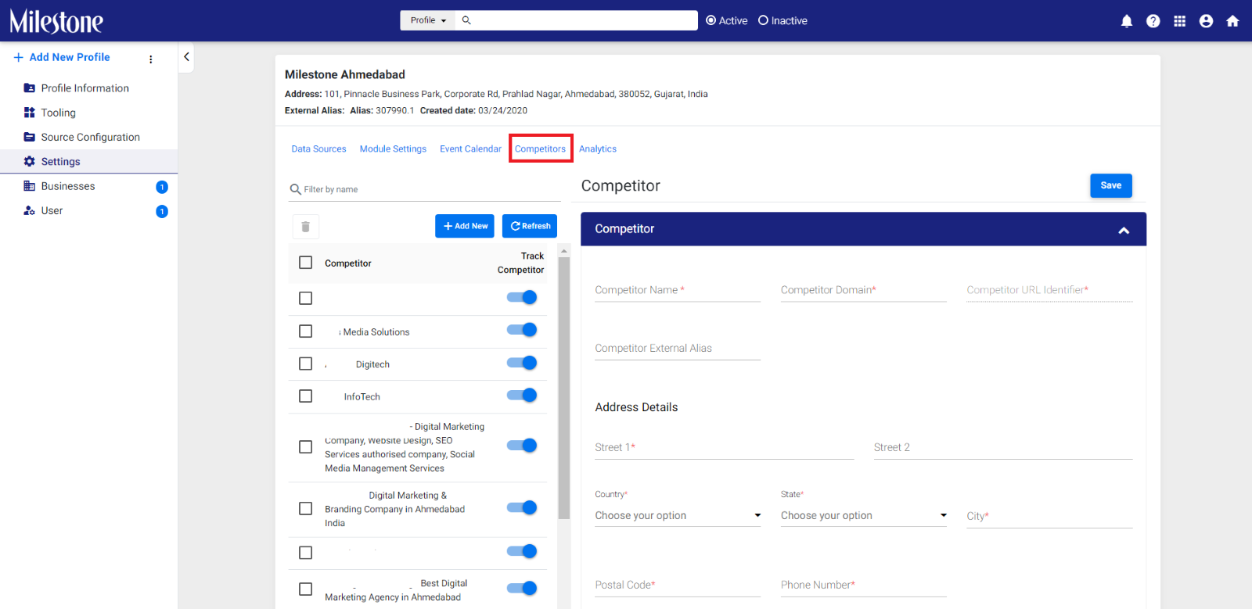Switch to the Event Calendar tab
The width and height of the screenshot is (1252, 609).
(470, 149)
